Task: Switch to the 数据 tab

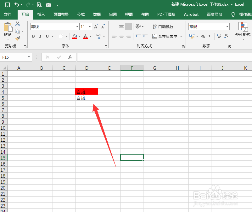Action: pyautogui.click(x=97, y=15)
